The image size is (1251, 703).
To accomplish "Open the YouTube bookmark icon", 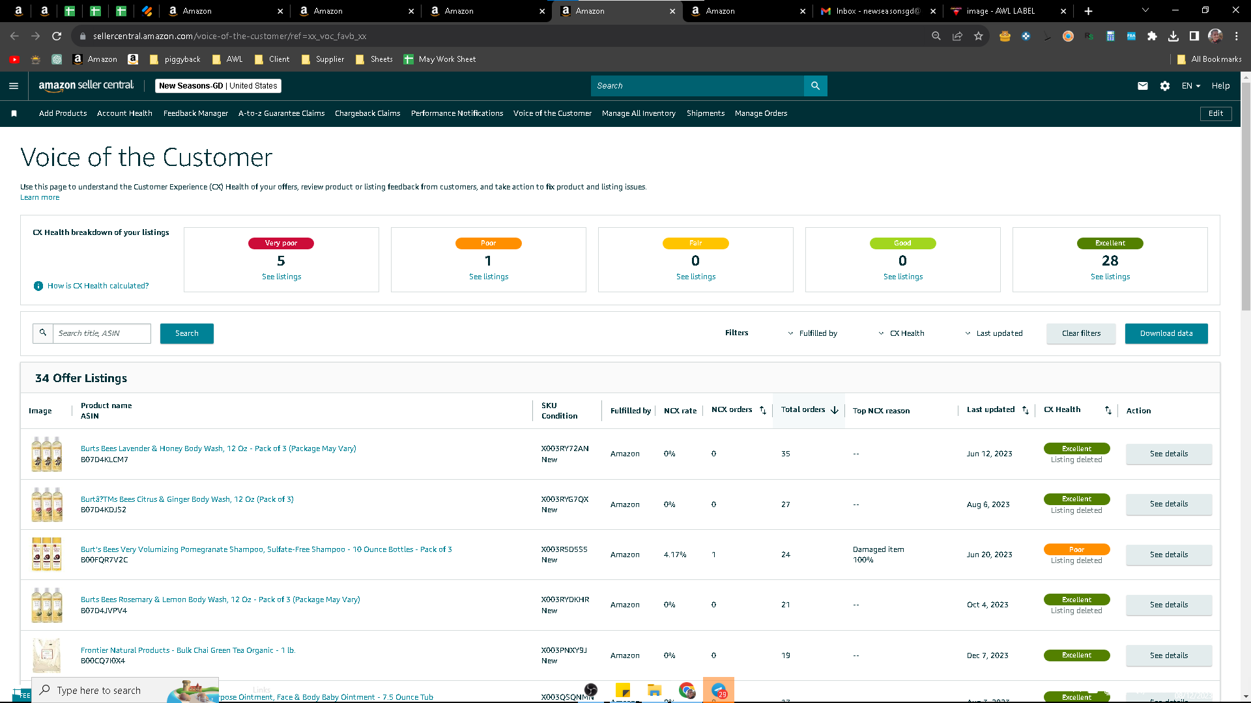I will pos(14,59).
